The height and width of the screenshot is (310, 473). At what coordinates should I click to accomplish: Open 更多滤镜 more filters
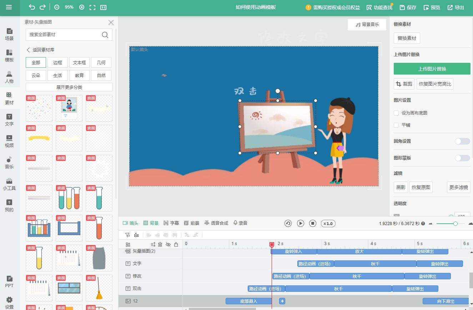pyautogui.click(x=458, y=187)
